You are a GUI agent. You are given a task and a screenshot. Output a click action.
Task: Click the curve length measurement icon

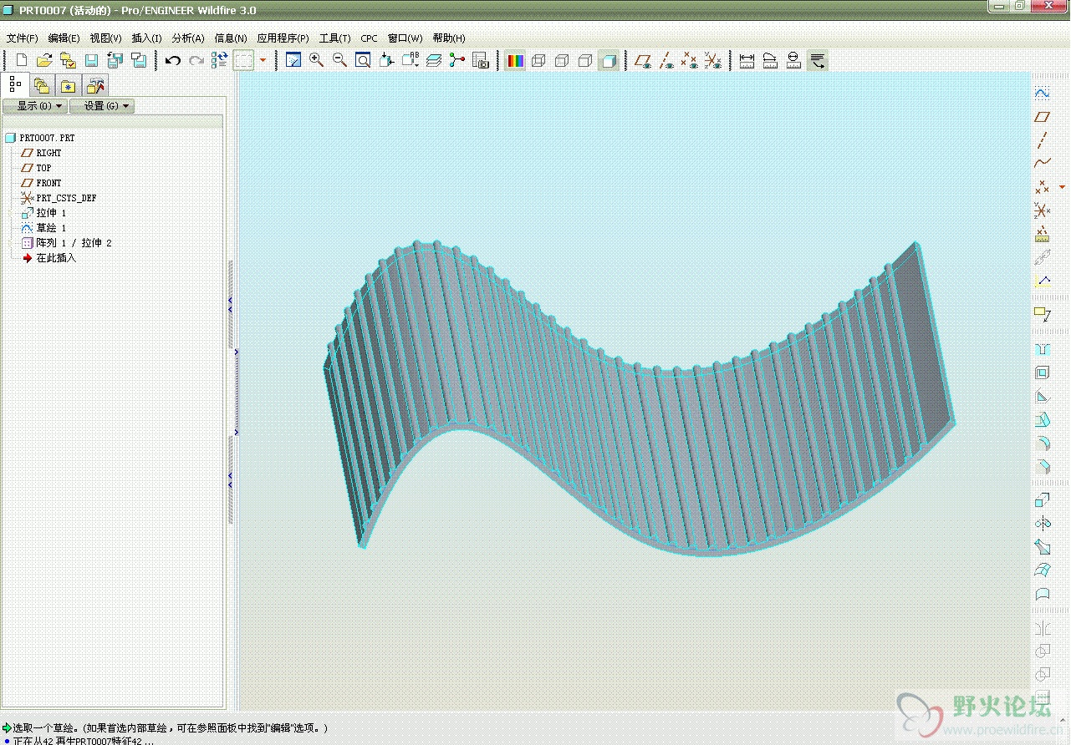[771, 60]
